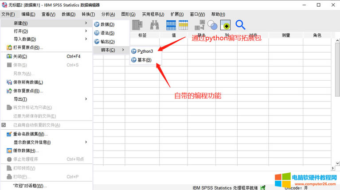Create new 语法(S) file from submenu
This screenshot has width=340, height=190.
pos(107,33)
